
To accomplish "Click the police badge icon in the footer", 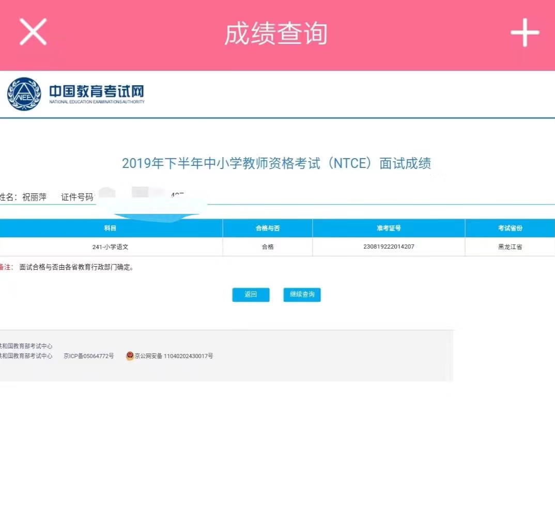I will [130, 356].
